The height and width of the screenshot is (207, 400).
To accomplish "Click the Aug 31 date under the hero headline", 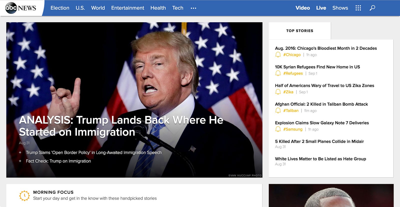I will click(x=24, y=143).
